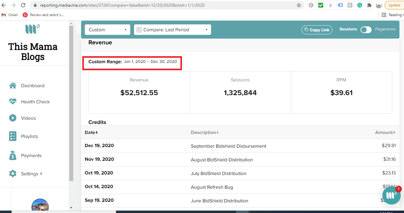Open Gmail from the bookmarks bar

[9, 15]
